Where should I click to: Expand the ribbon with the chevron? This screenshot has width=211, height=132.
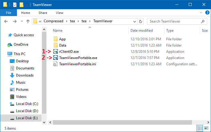[x=201, y=13]
